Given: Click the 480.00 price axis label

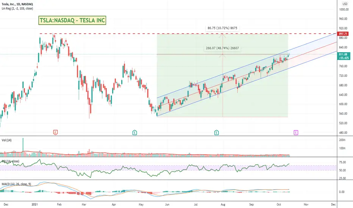Looking at the screenshot, I should [x=343, y=133].
